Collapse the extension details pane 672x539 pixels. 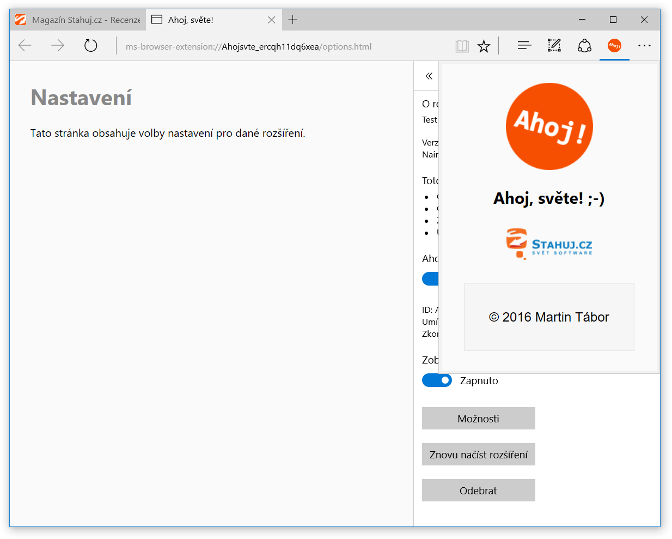pyautogui.click(x=429, y=76)
